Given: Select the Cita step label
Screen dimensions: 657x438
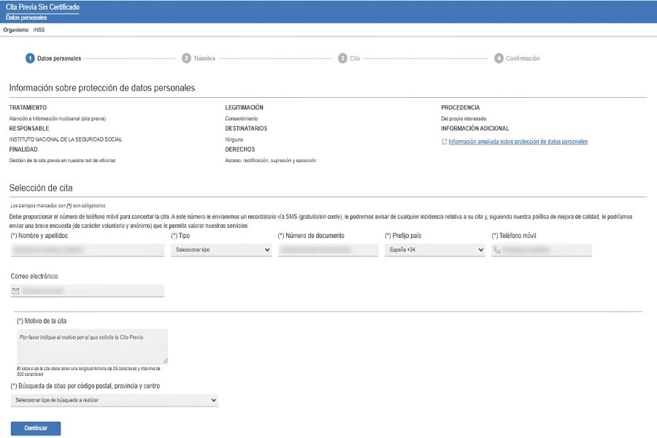Looking at the screenshot, I should (355, 58).
